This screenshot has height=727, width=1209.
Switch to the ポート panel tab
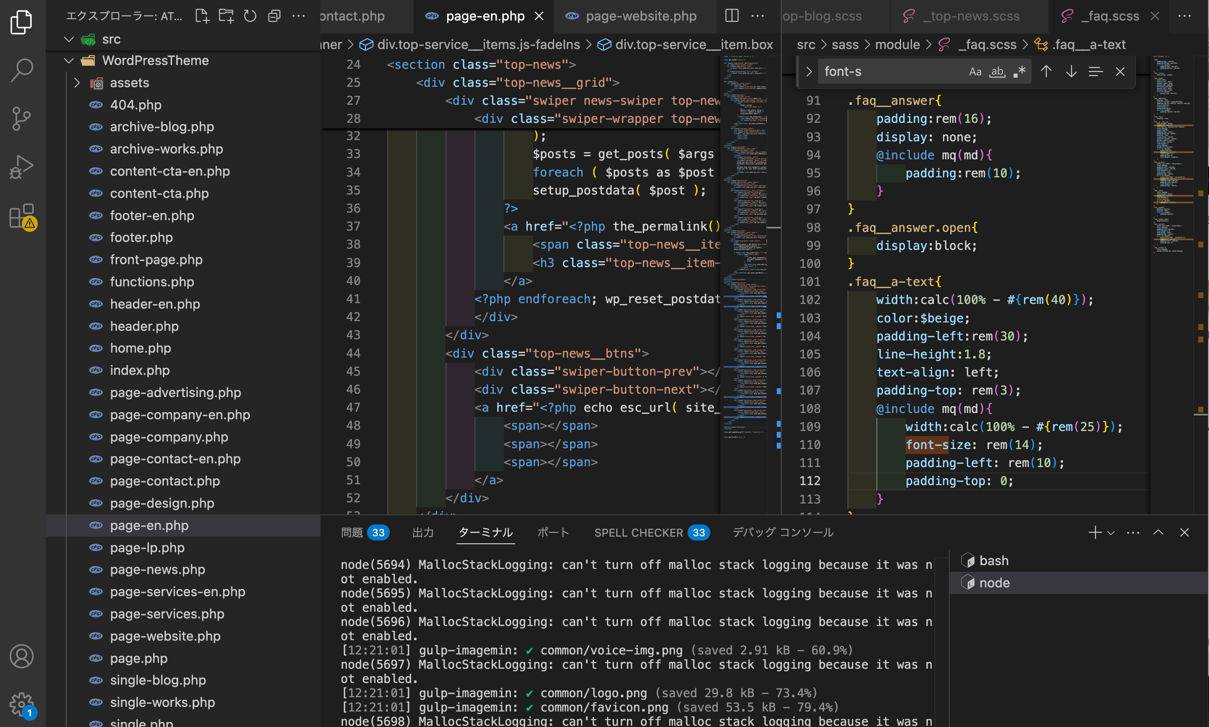(x=553, y=532)
